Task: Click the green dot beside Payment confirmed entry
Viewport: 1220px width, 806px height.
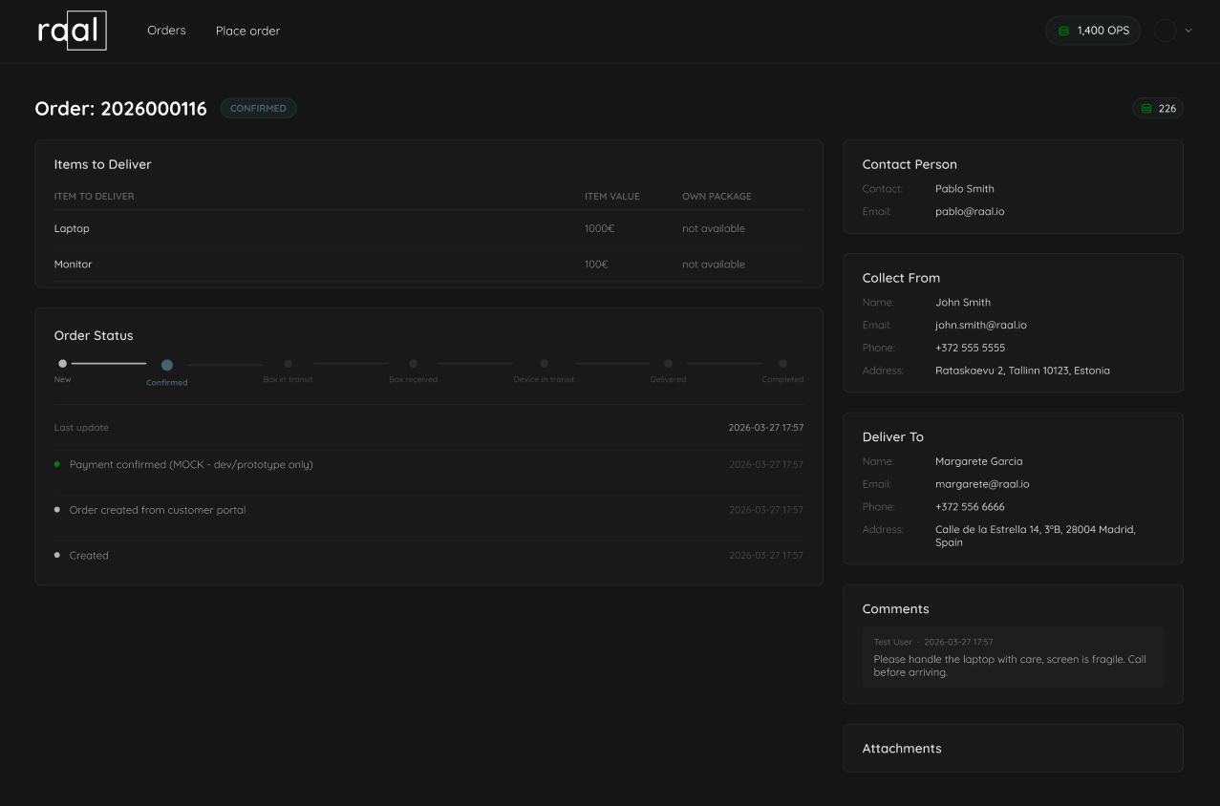Action: pyautogui.click(x=56, y=464)
